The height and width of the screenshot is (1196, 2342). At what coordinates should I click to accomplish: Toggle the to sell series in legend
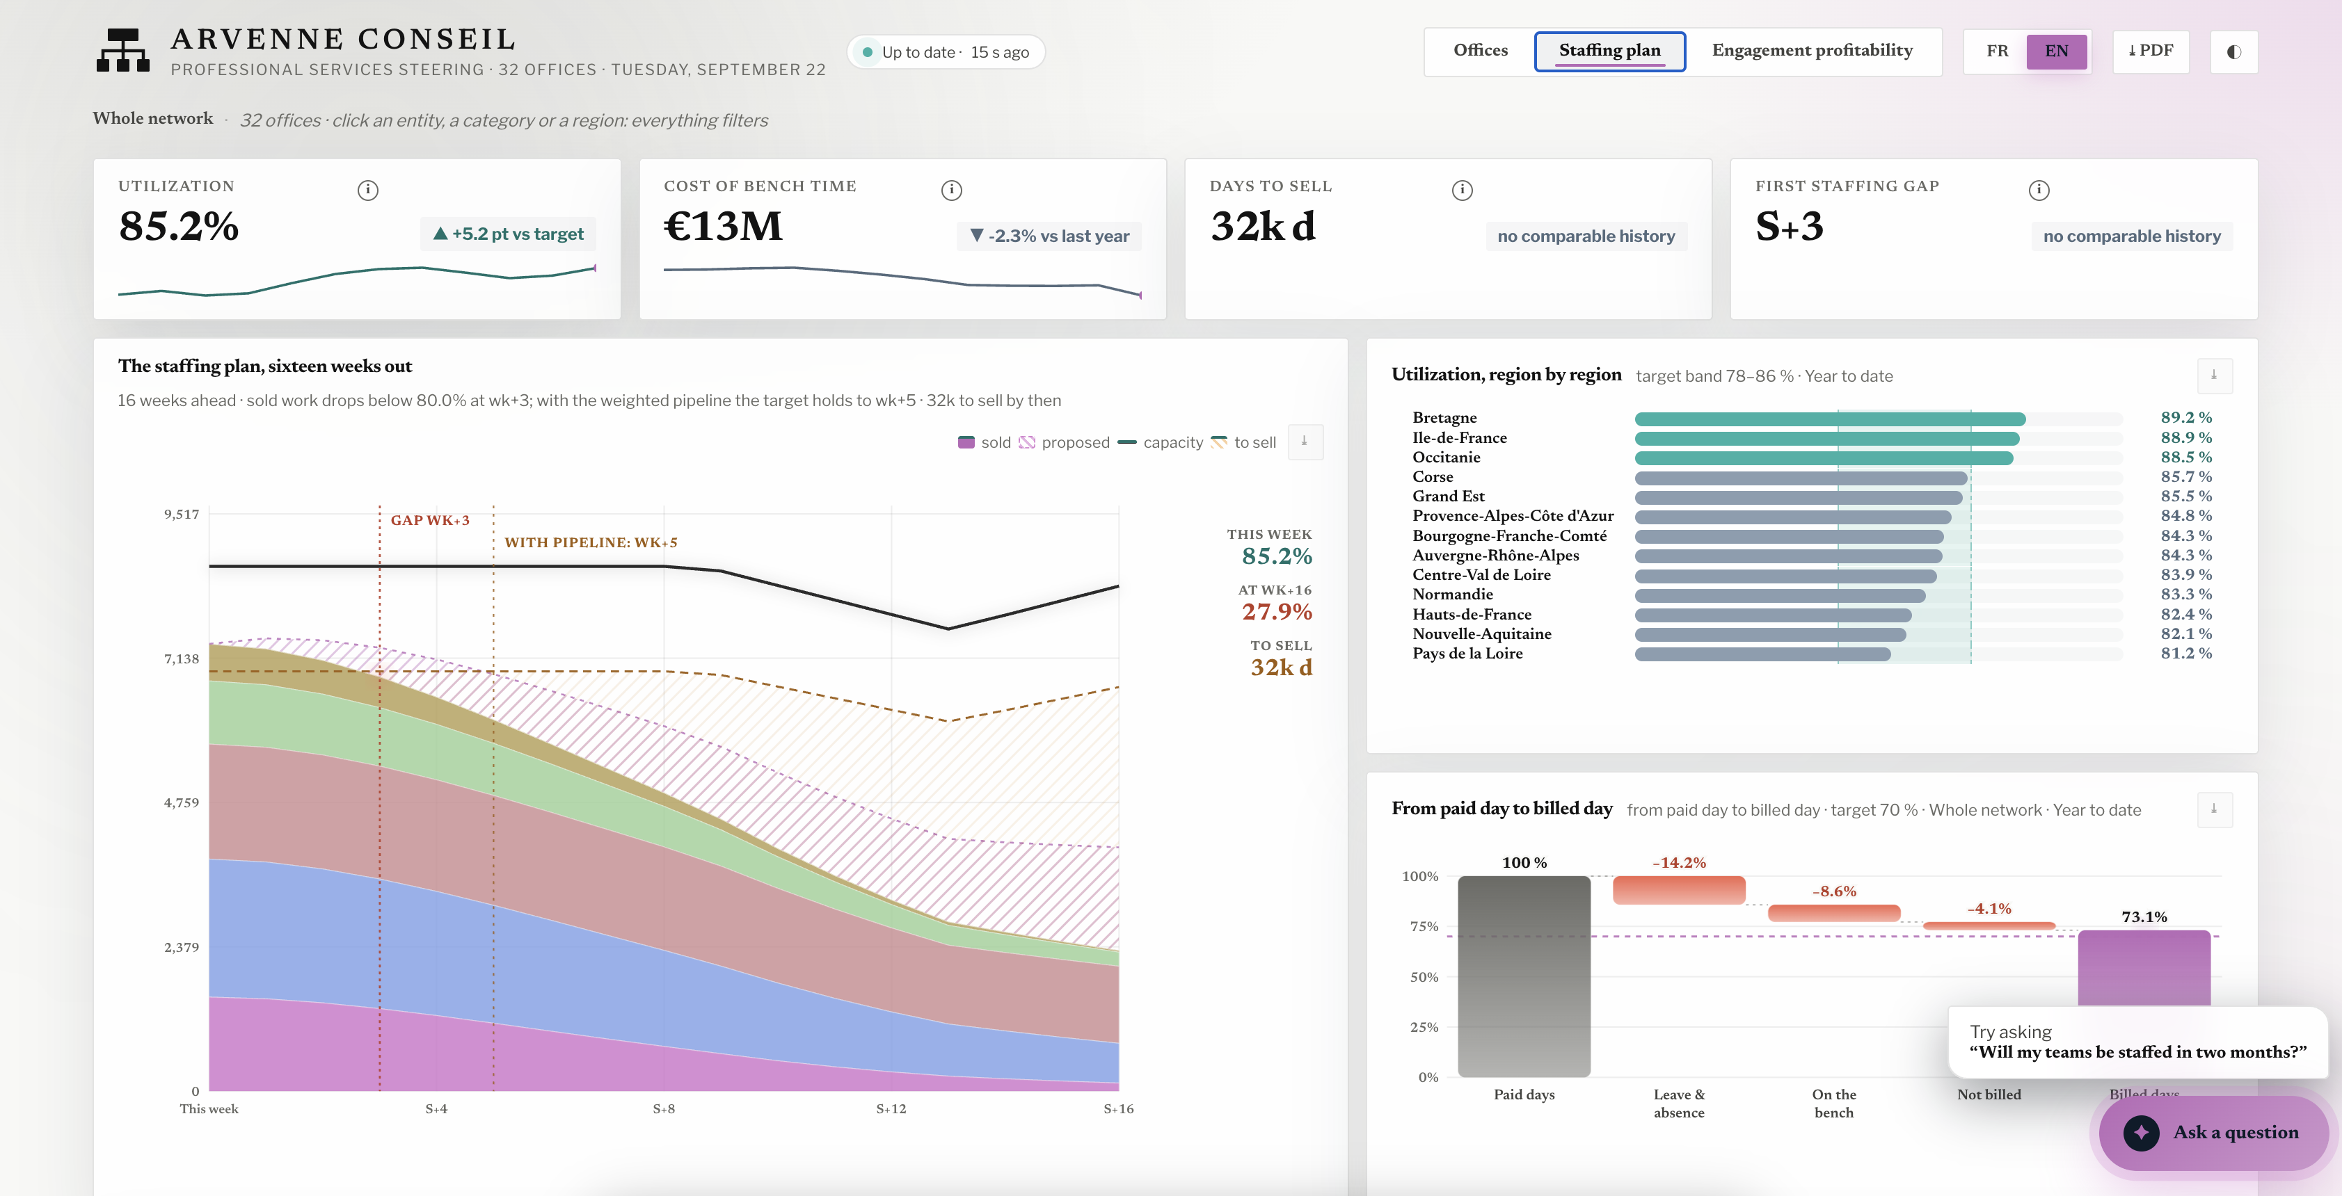(x=1243, y=443)
